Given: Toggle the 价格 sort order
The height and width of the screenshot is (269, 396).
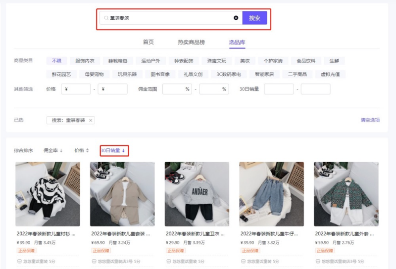Looking at the screenshot, I should coord(81,150).
